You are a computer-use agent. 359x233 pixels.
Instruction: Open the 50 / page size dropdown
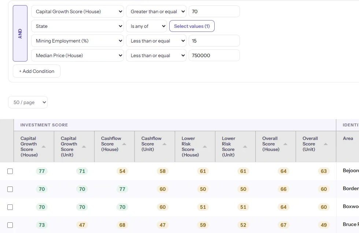click(x=28, y=102)
